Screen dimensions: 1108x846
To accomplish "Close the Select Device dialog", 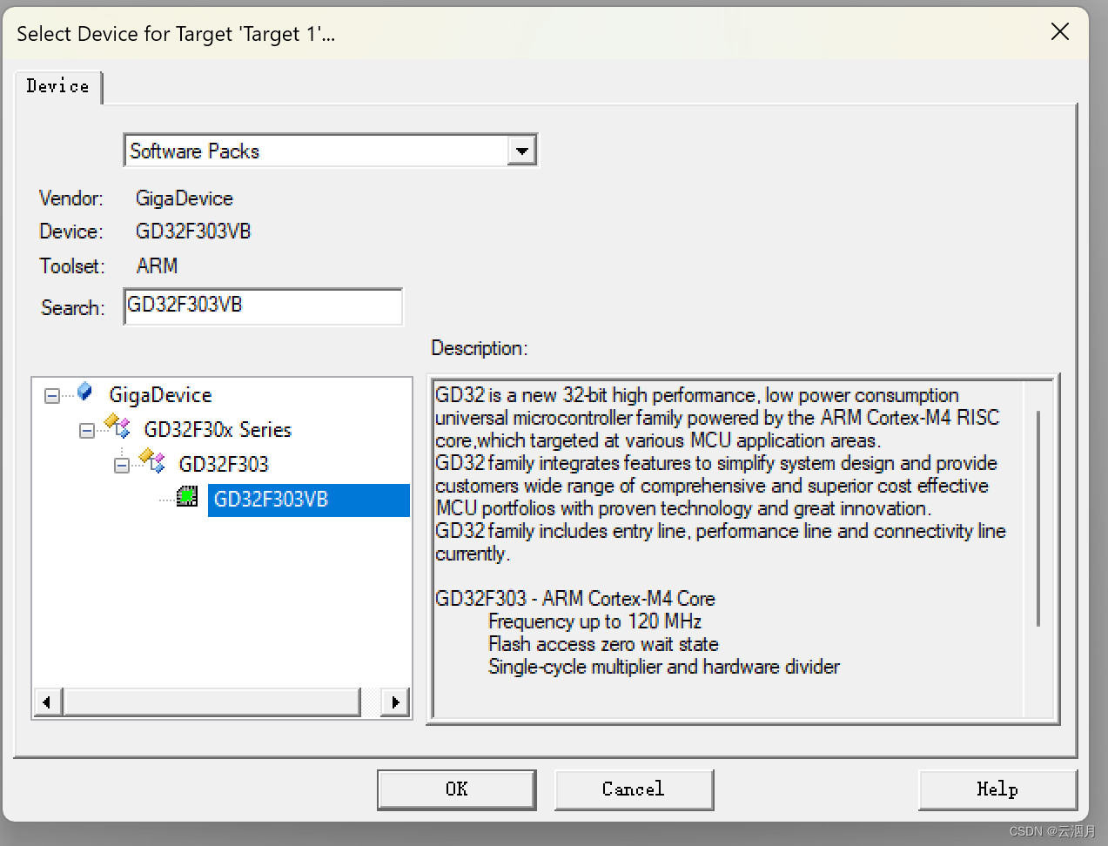I will click(1059, 32).
